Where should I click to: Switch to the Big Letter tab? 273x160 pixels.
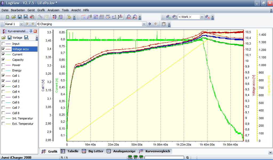pyautogui.click(x=93, y=151)
